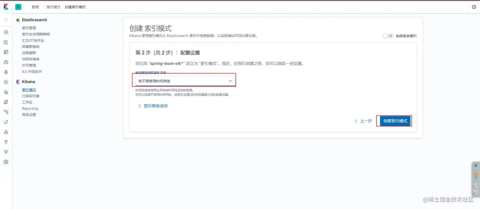Screen dimensions: 480x209
Task: Open 许可管理 in the side menu
Action: click(x=29, y=66)
